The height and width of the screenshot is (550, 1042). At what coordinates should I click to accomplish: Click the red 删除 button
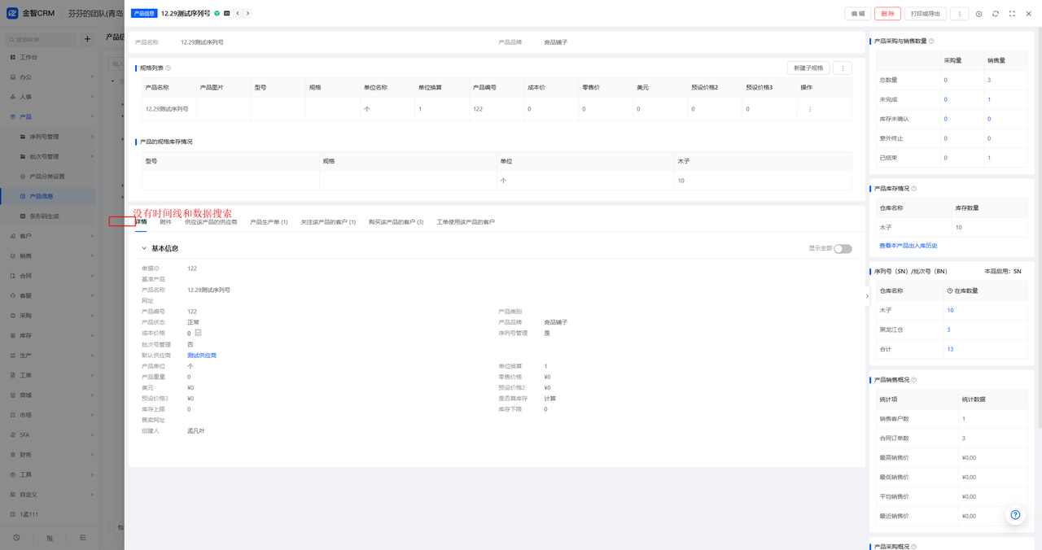click(887, 14)
